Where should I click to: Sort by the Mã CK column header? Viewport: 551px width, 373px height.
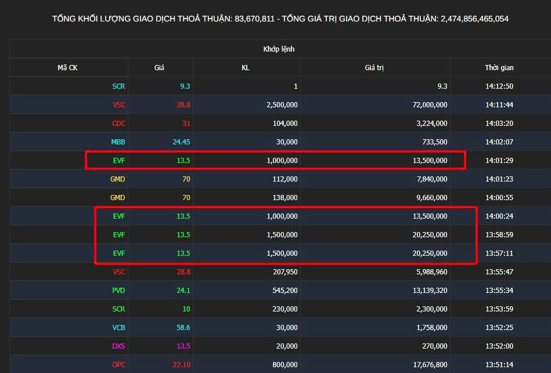click(67, 68)
